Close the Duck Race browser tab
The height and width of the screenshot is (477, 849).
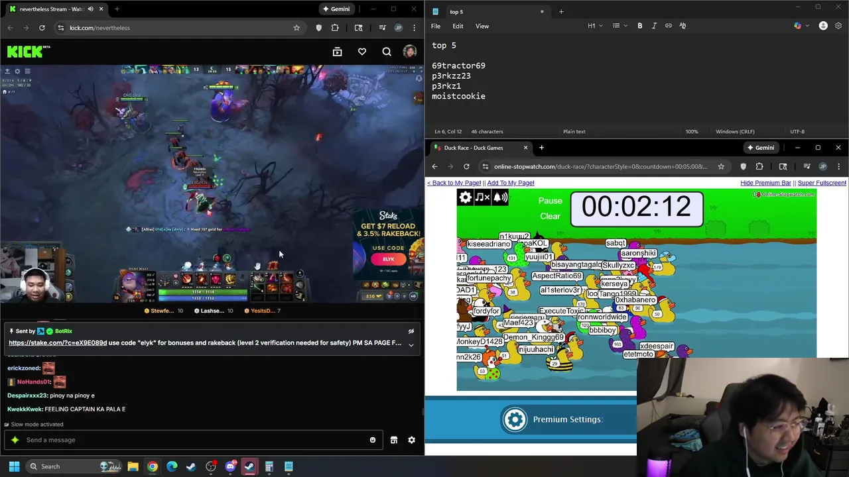tap(525, 148)
